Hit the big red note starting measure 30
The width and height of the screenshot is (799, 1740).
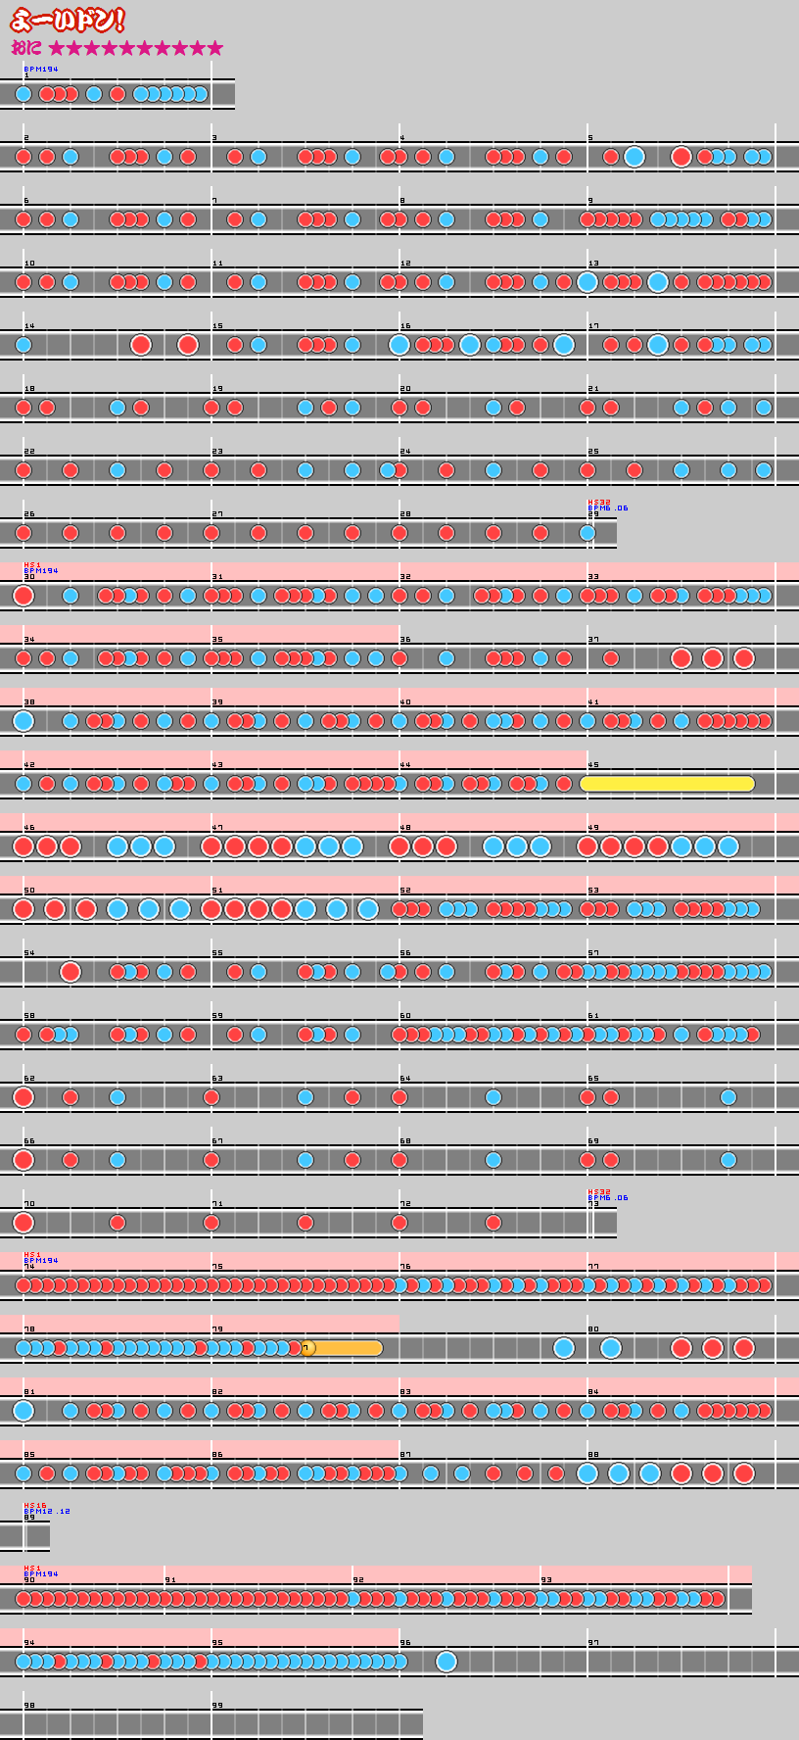(x=23, y=596)
